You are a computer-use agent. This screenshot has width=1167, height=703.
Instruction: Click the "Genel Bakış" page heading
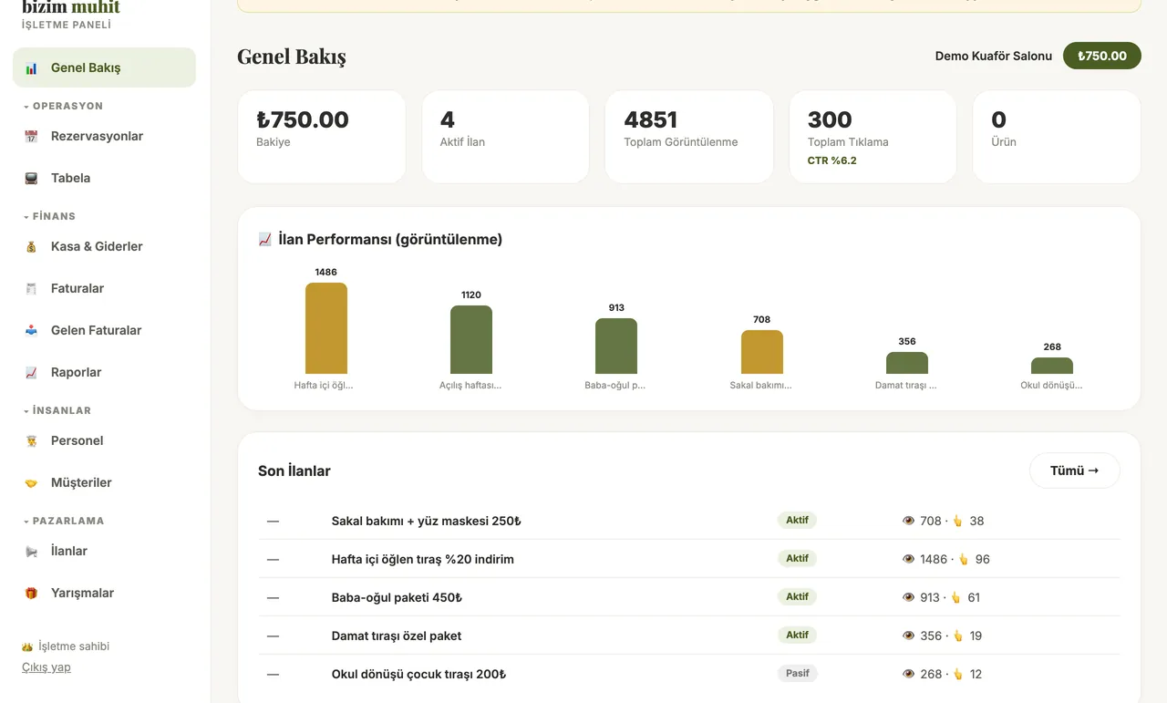coord(292,57)
